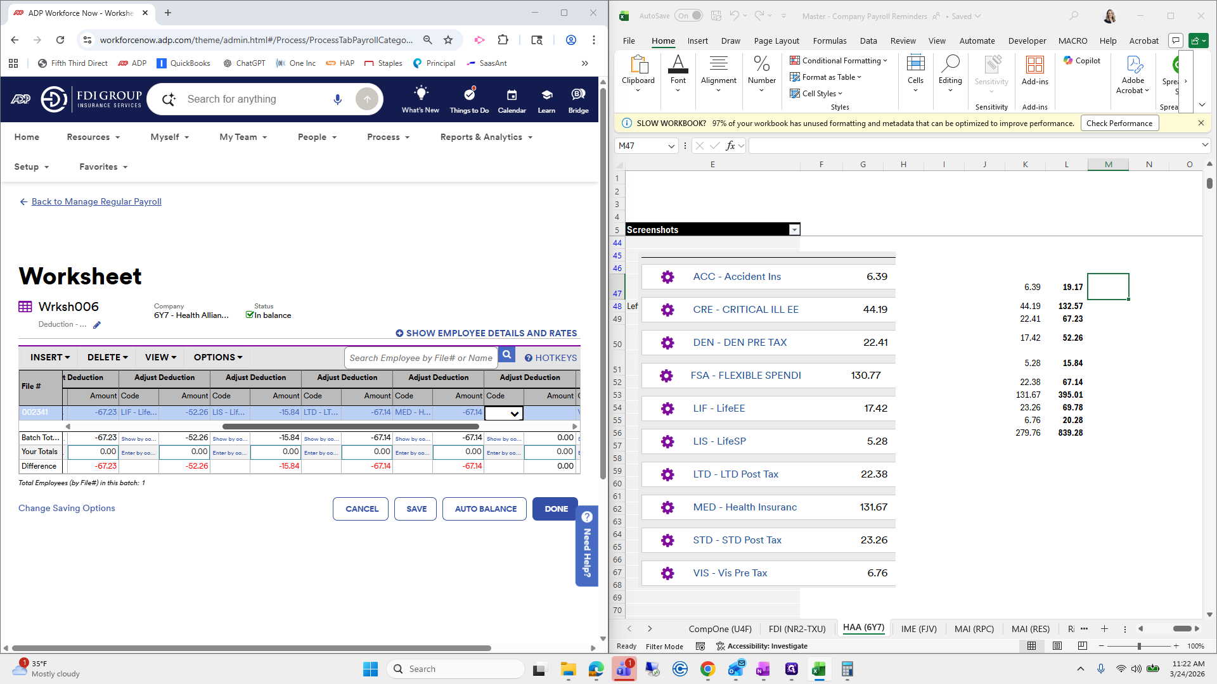Switch to Page Layout view in status bar
The image size is (1217, 684).
click(x=1057, y=646)
